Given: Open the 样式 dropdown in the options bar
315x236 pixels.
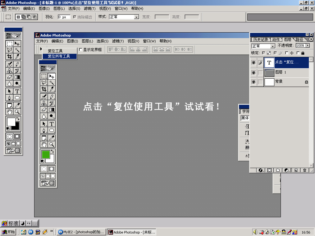Looking at the screenshot, I should pos(137,17).
